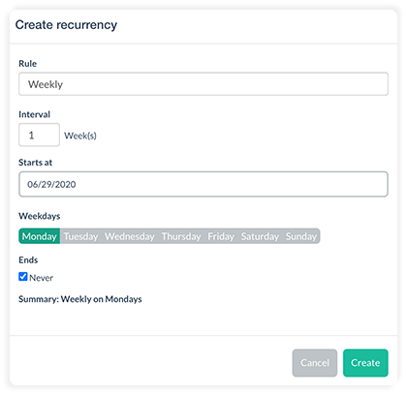Screen dimensions: 407x395
Task: Focus the Starts at date field
Action: 203,184
